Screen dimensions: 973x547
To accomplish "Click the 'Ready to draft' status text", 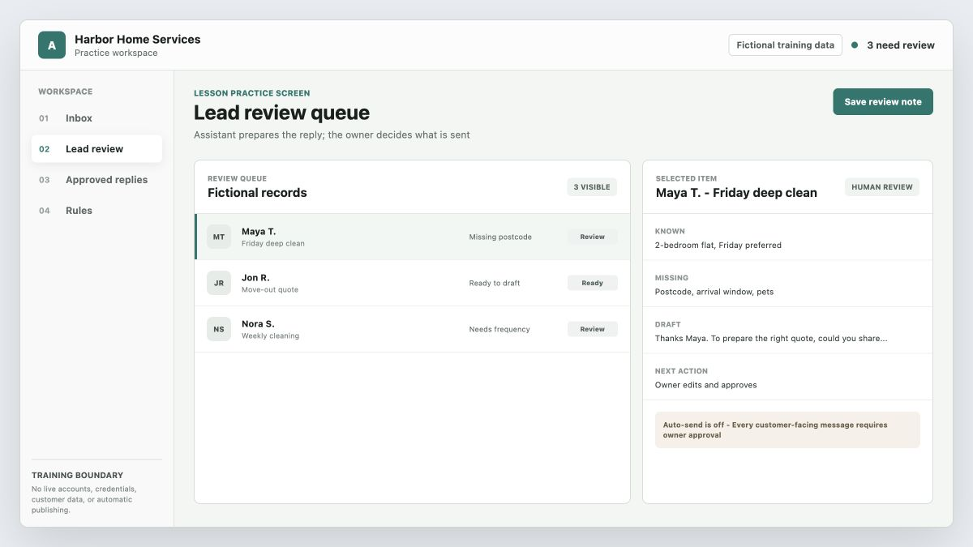I will [x=495, y=283].
